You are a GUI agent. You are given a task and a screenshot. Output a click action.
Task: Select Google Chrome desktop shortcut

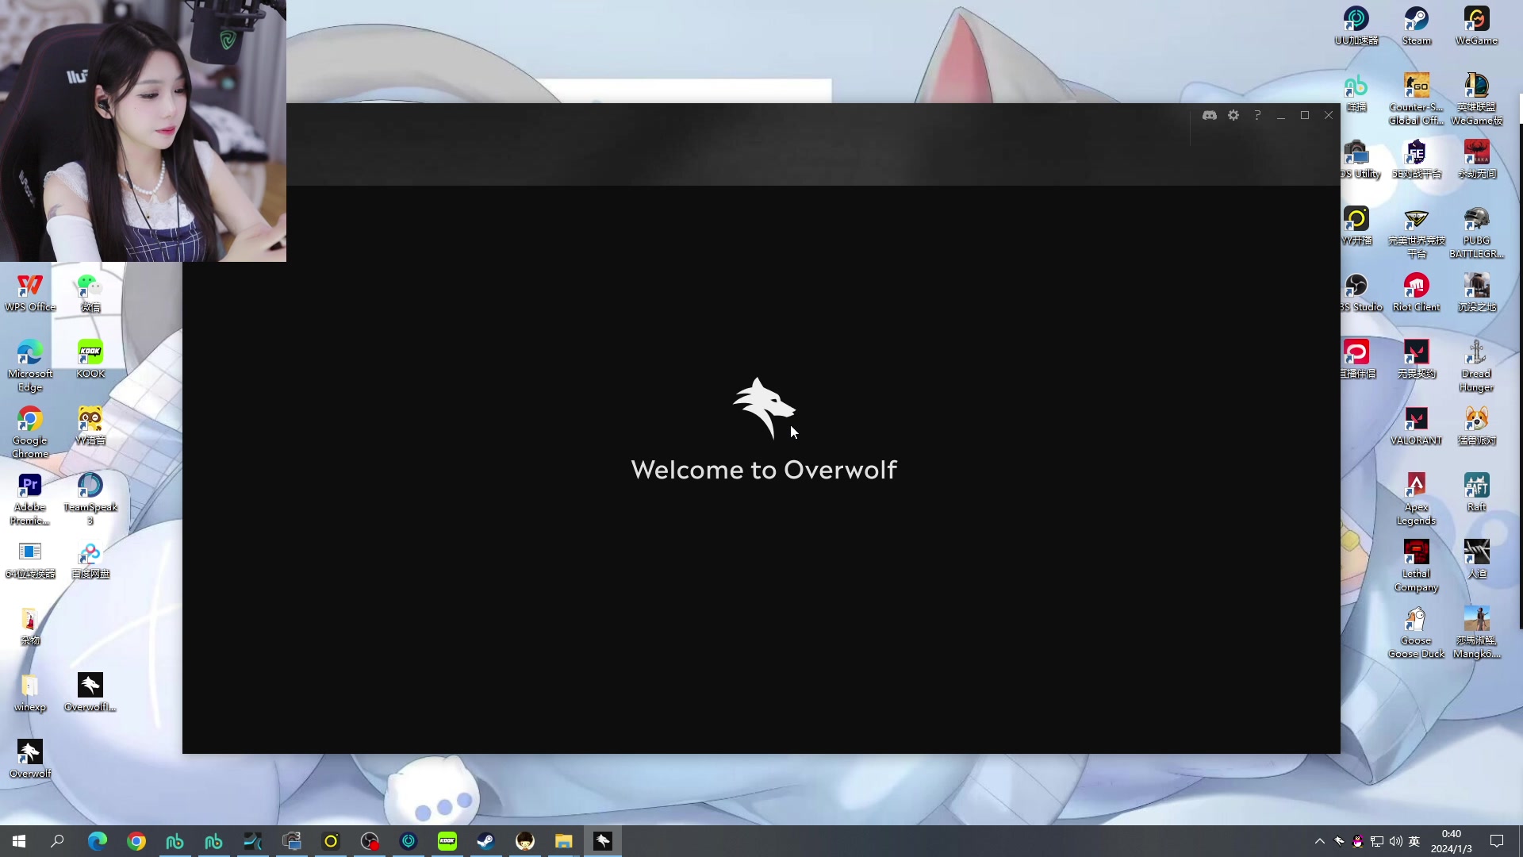(x=30, y=432)
